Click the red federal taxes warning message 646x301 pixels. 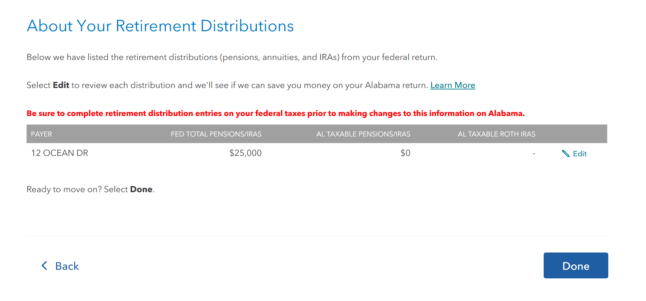275,114
